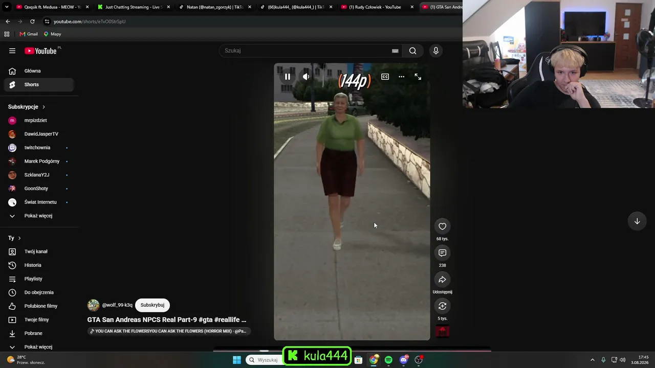Expand the lower Pokaż więcej under Pobrane
This screenshot has width=655, height=368.
click(x=39, y=347)
